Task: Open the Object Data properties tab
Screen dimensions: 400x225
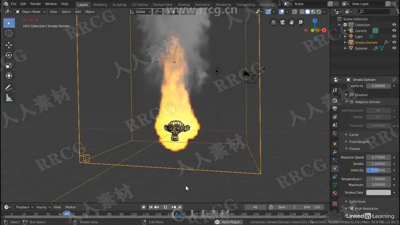Action: tap(335, 185)
